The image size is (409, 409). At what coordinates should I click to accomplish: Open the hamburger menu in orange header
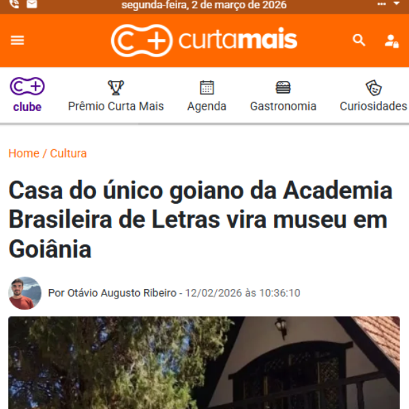[17, 40]
